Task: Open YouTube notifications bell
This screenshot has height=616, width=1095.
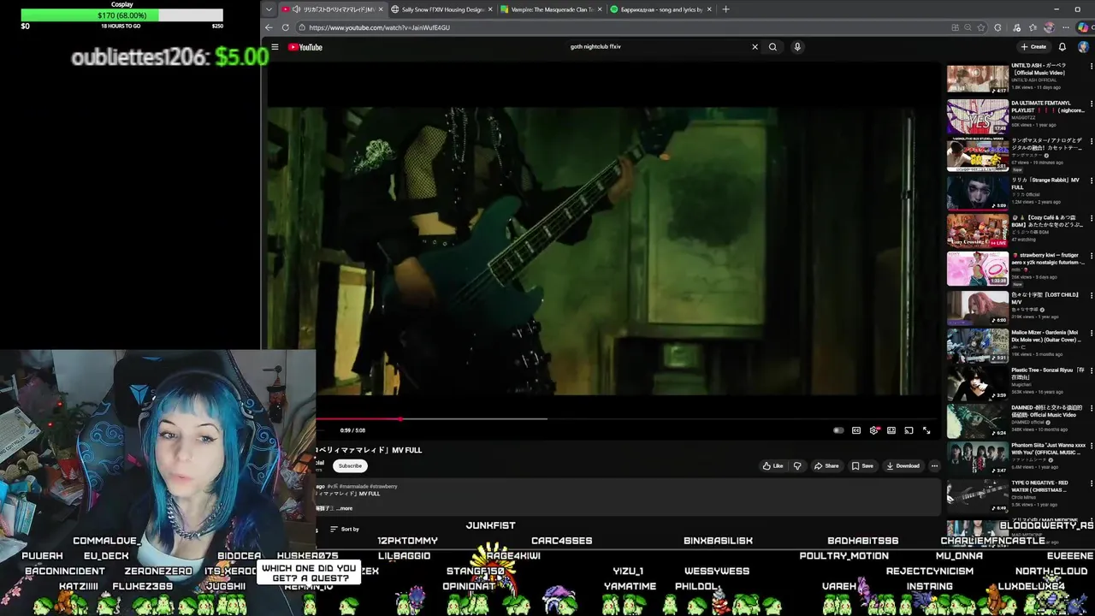Action: (1062, 47)
